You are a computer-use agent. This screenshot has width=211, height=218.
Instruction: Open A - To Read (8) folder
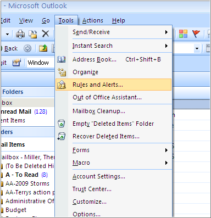pyautogui.click(x=27, y=175)
